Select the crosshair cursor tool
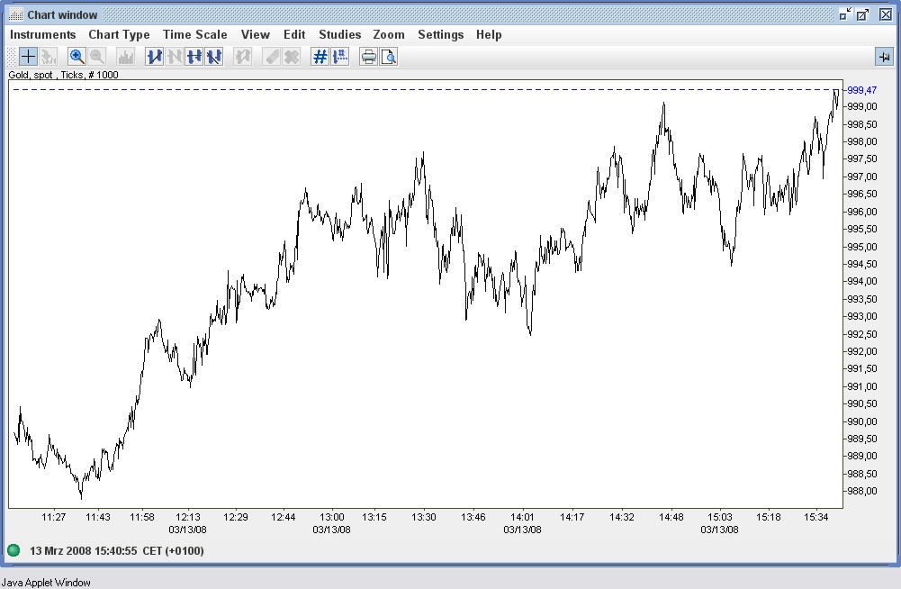901x589 pixels. pos(29,57)
